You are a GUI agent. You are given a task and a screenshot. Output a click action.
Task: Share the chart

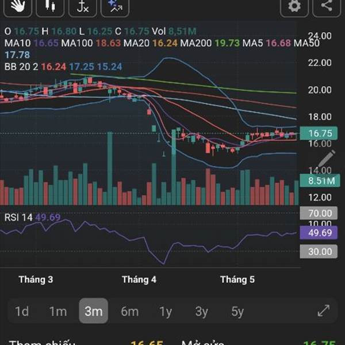(x=327, y=6)
